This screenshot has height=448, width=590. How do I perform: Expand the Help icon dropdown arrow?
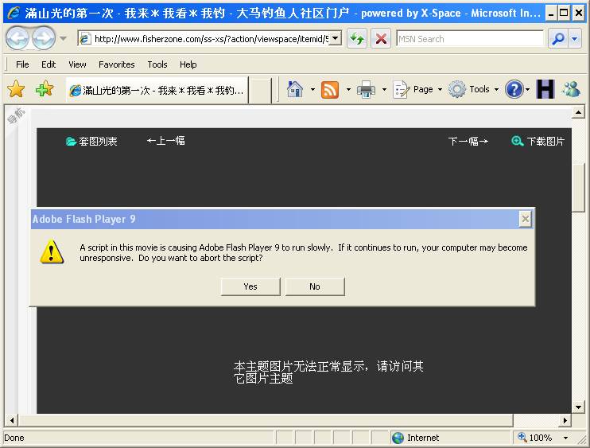[527, 90]
